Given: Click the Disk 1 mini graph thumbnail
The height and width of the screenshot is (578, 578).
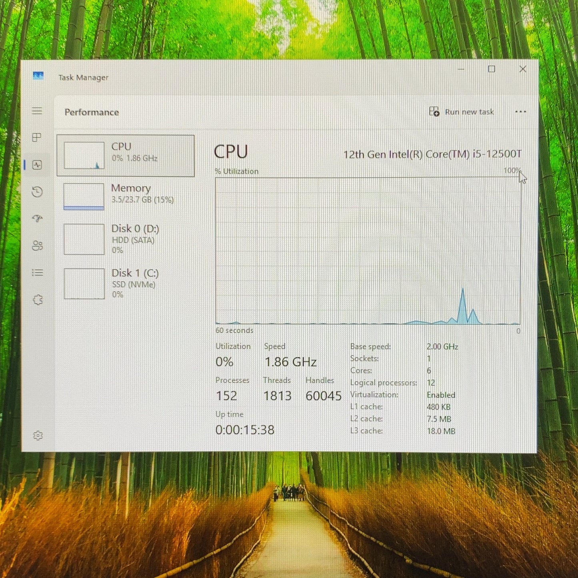Looking at the screenshot, I should pyautogui.click(x=84, y=284).
